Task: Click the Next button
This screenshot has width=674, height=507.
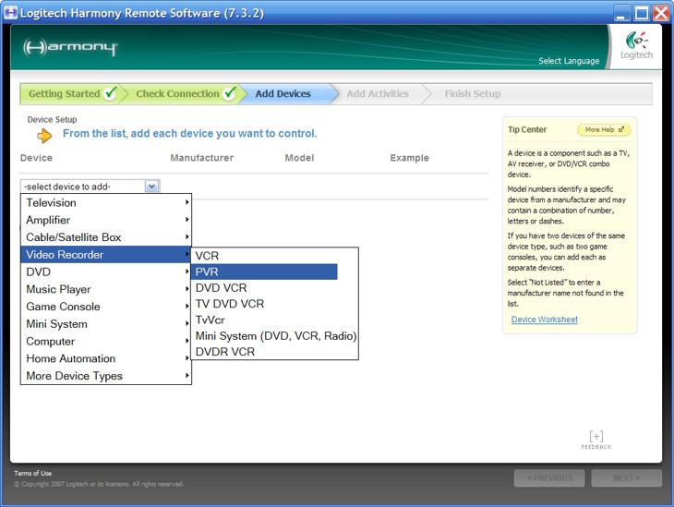Action: pos(626,477)
